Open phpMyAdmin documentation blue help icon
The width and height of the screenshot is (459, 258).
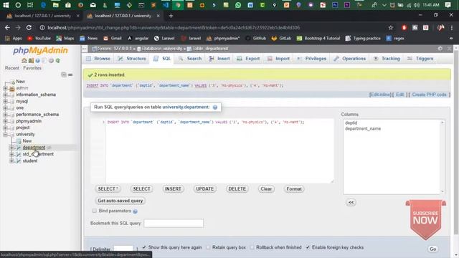(37, 60)
